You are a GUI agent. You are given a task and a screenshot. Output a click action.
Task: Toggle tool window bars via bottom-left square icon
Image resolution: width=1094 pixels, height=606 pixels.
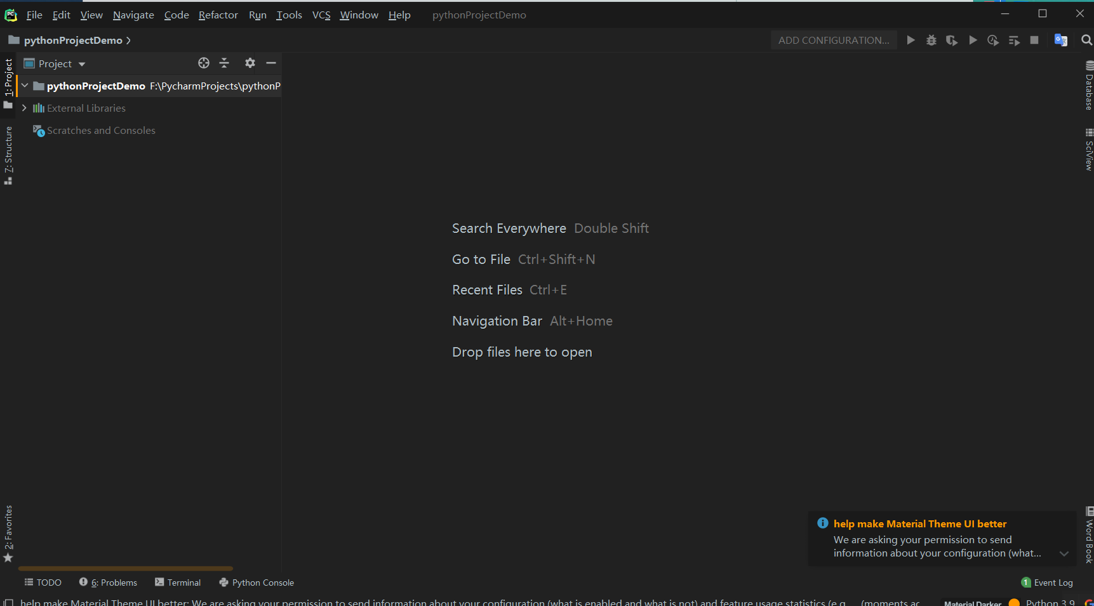8,602
